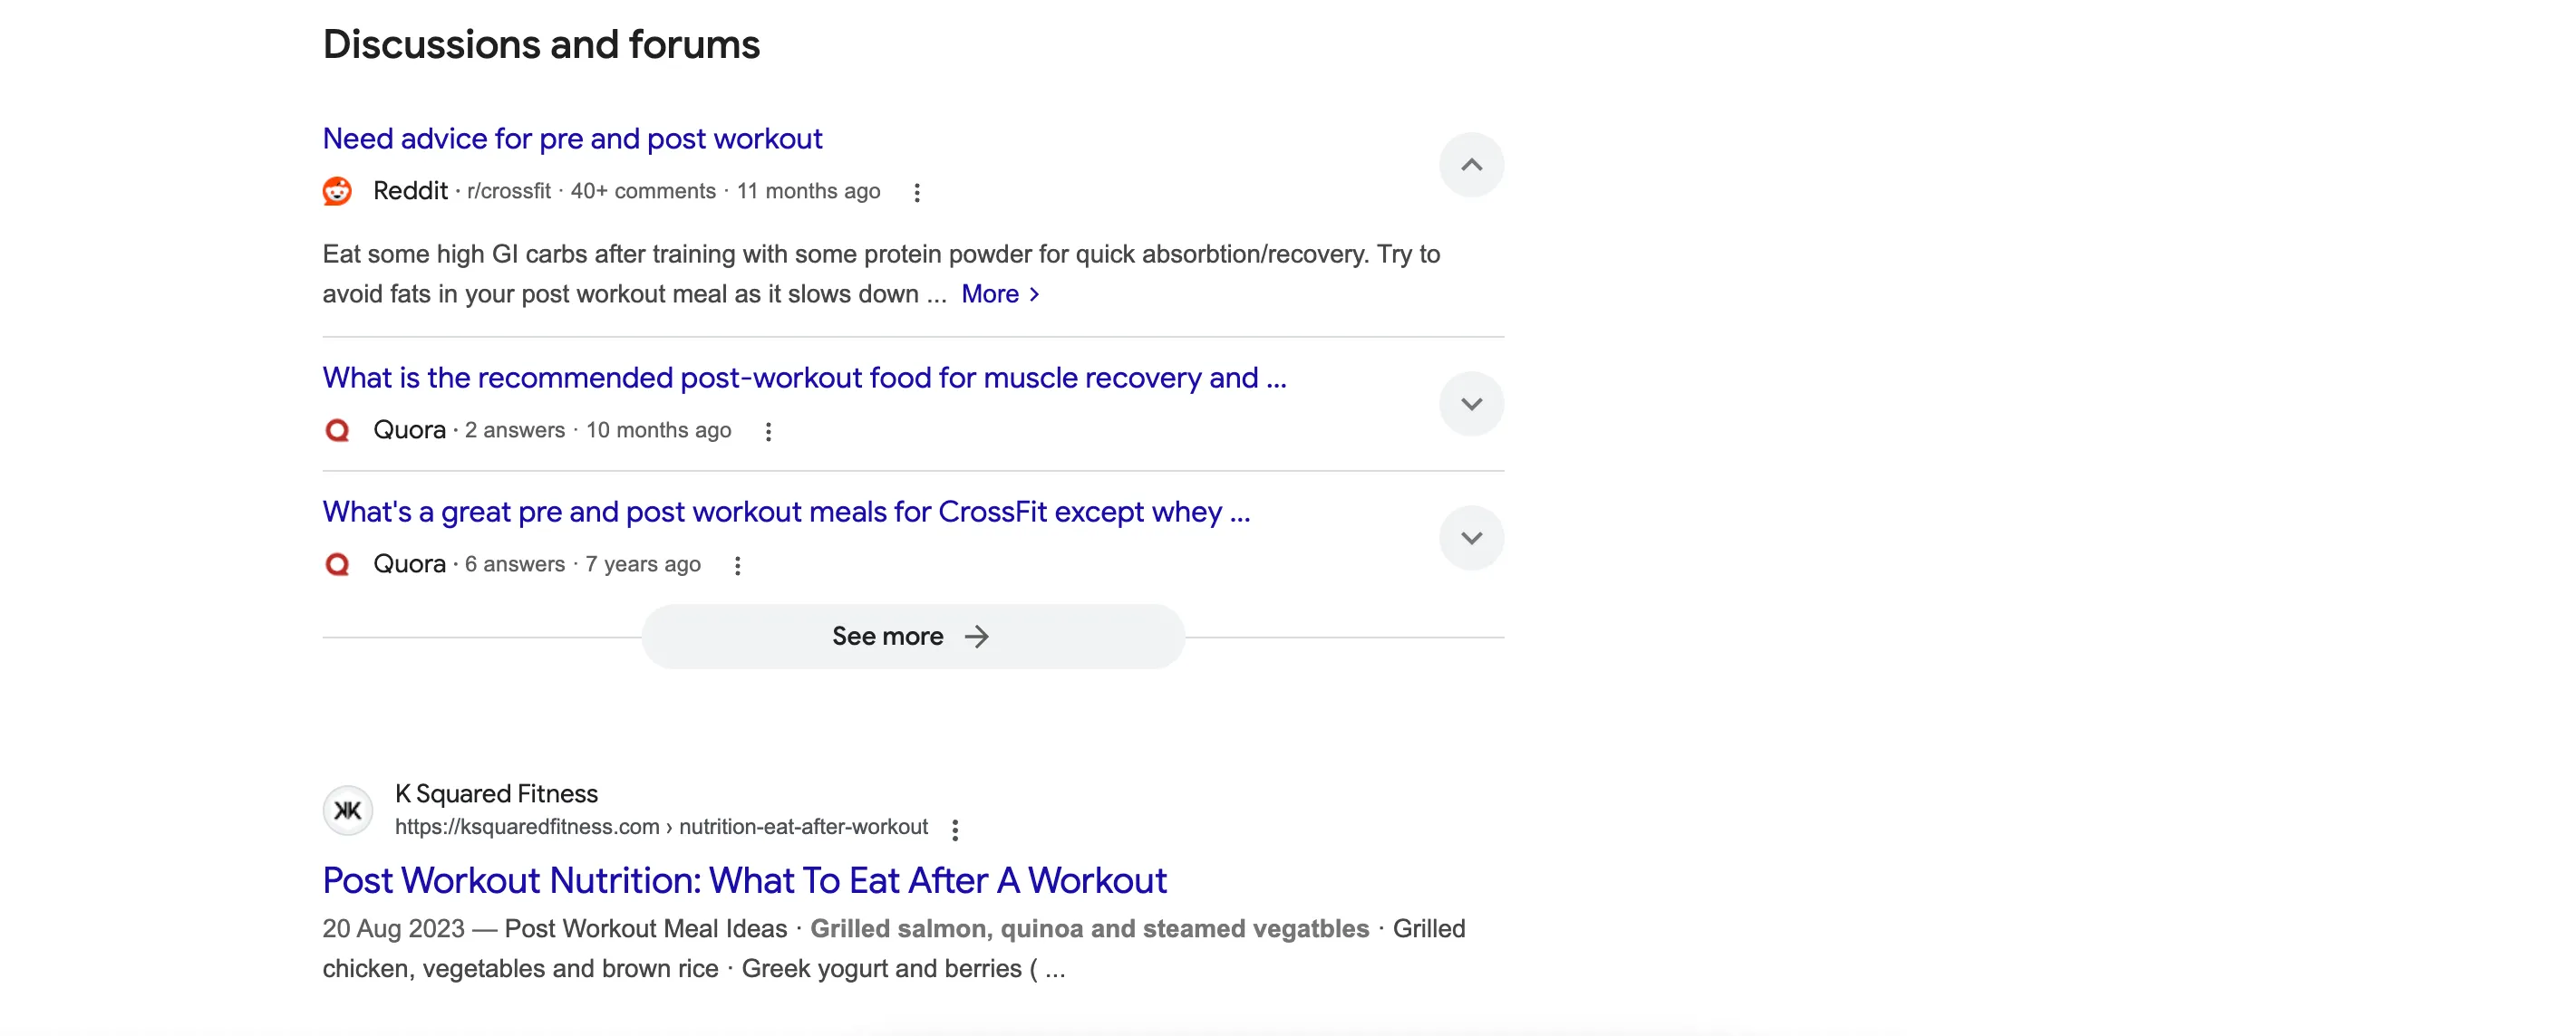Click the K Squared Fitness site favicon
Viewport: 2576px width, 1036px height.
point(347,811)
